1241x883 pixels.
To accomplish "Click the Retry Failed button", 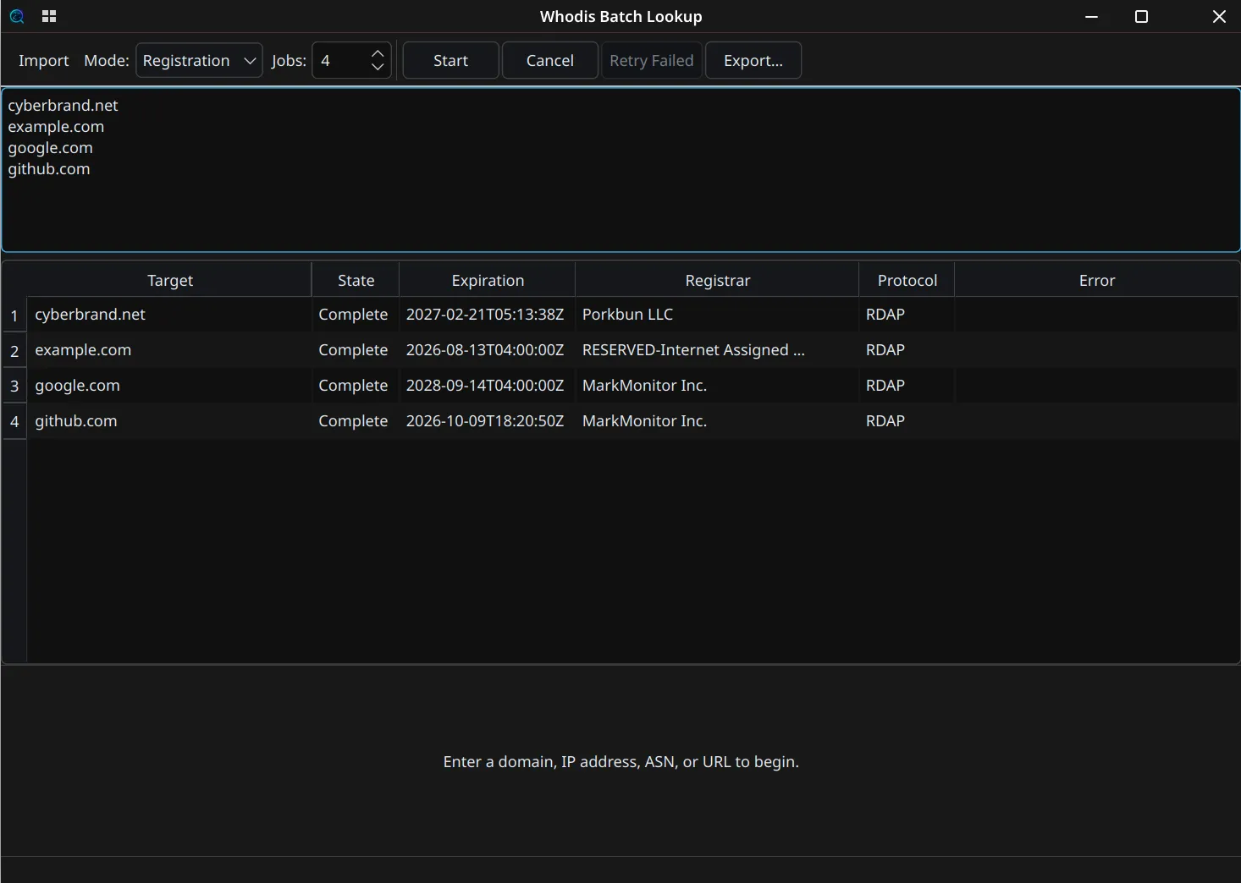I will pyautogui.click(x=651, y=60).
